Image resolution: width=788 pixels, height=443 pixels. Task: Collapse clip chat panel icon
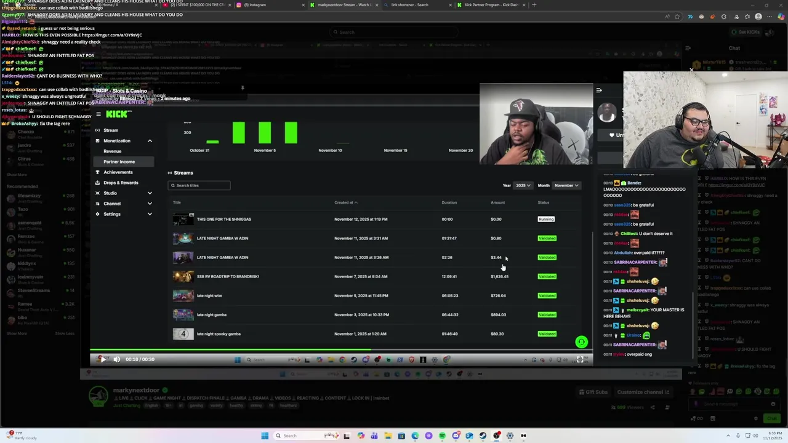click(x=598, y=90)
